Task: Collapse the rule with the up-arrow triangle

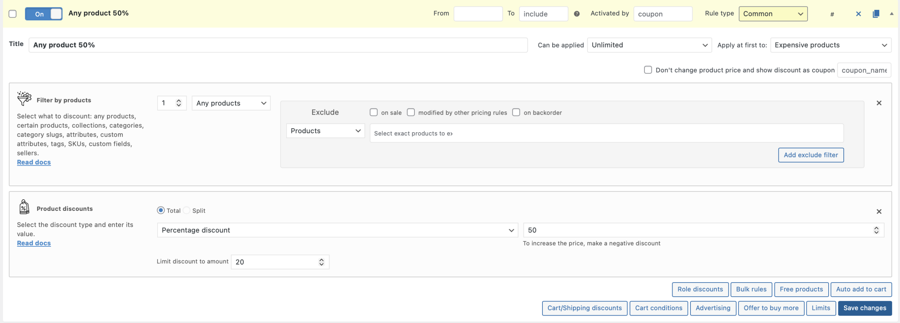Action: pyautogui.click(x=892, y=14)
